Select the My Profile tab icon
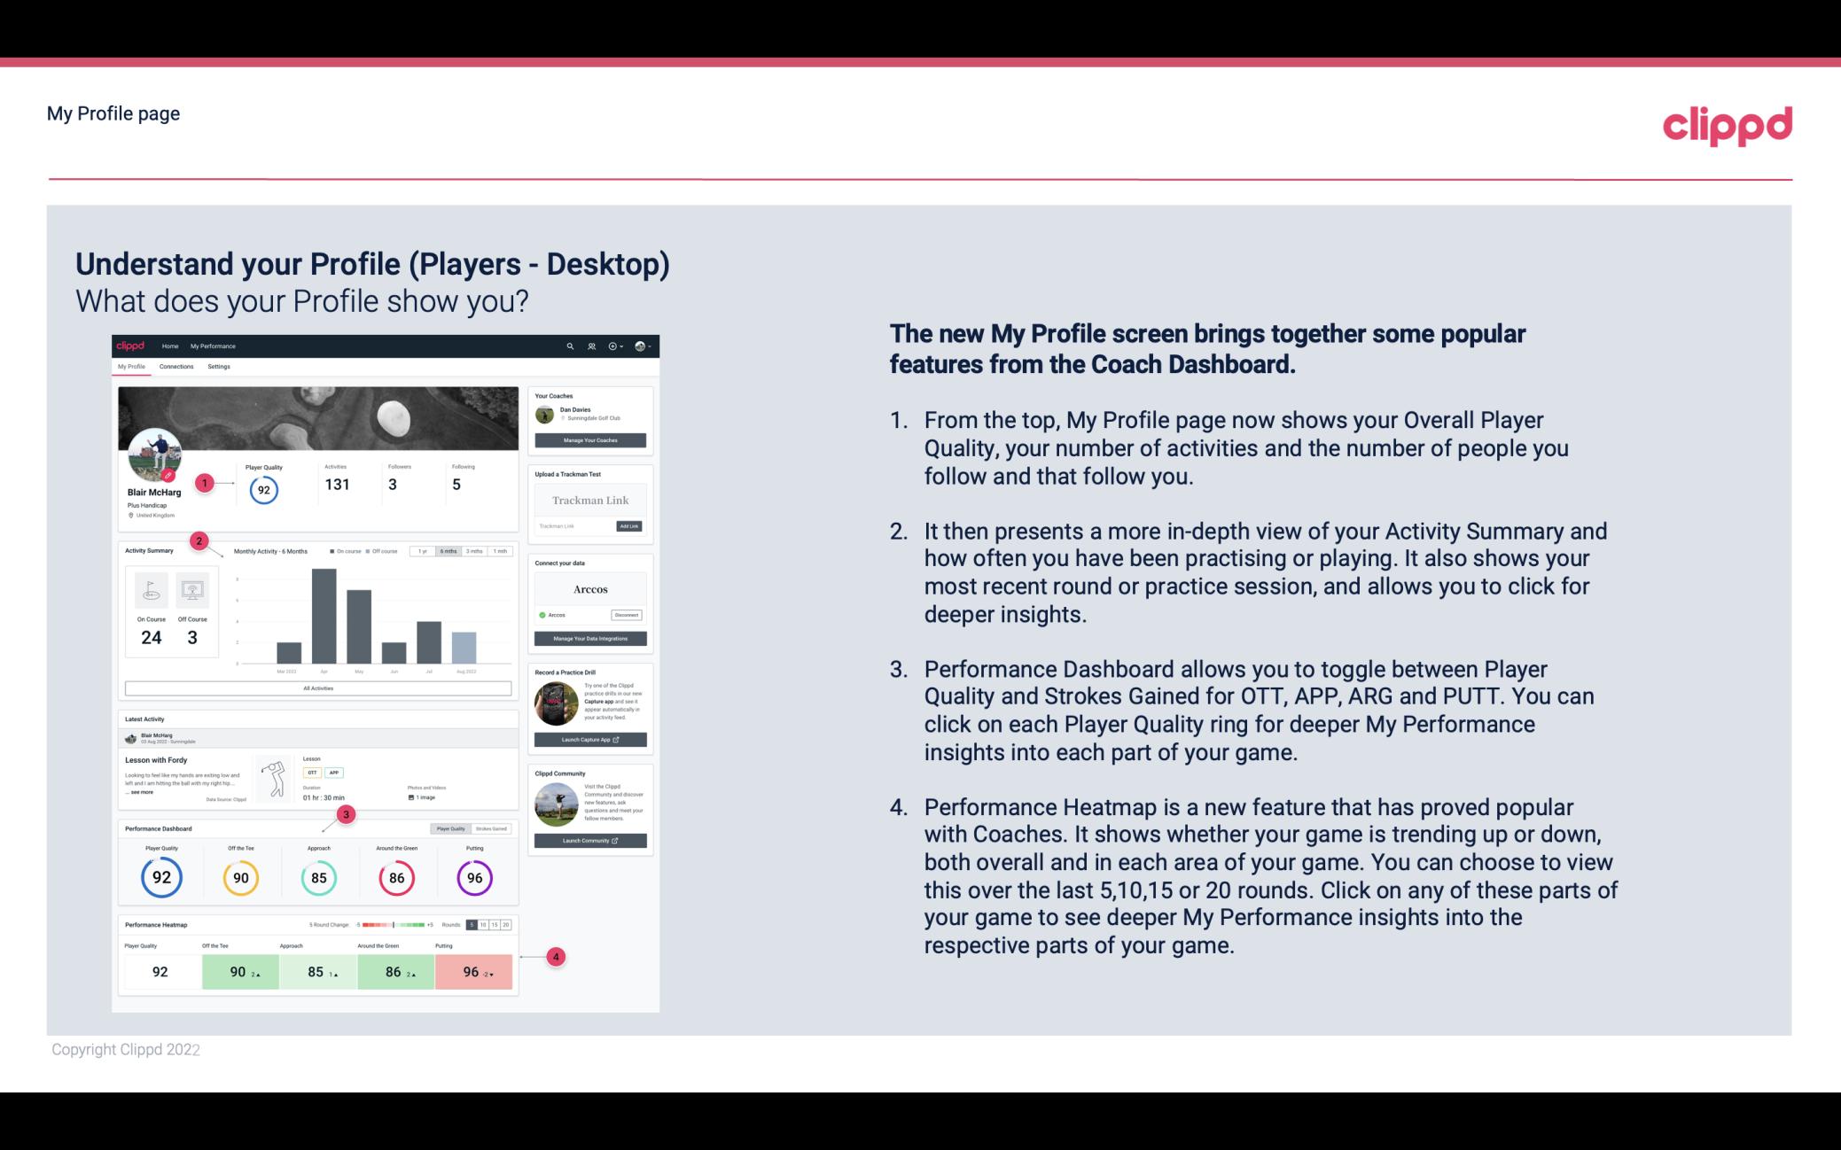This screenshot has width=1841, height=1150. pyautogui.click(x=134, y=369)
